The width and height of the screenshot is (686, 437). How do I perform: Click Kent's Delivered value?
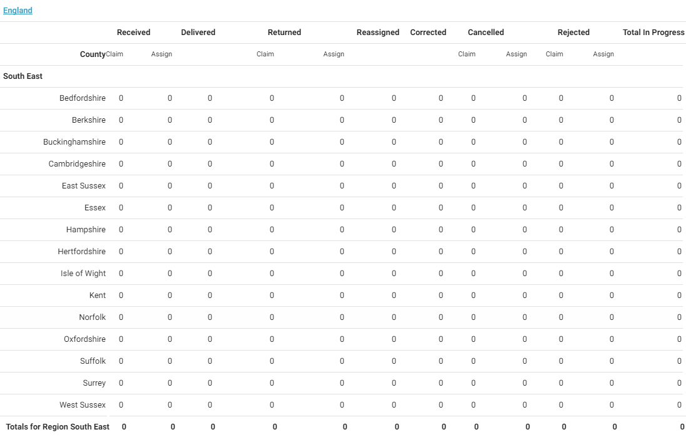[210, 296]
